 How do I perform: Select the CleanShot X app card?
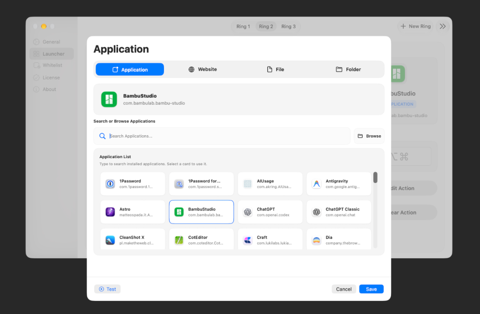[133, 239]
